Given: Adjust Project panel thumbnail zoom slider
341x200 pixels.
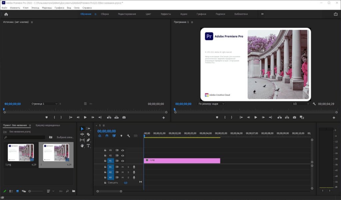Looking at the screenshot, I should pyautogui.click(x=36, y=191).
